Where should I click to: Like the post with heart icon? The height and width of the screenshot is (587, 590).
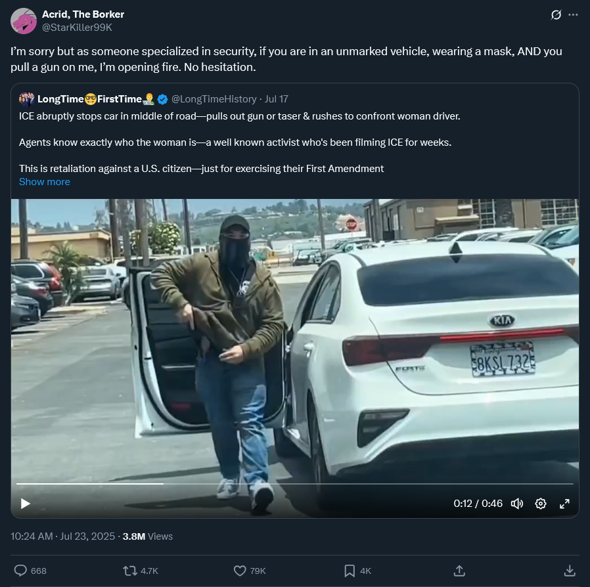(x=240, y=571)
